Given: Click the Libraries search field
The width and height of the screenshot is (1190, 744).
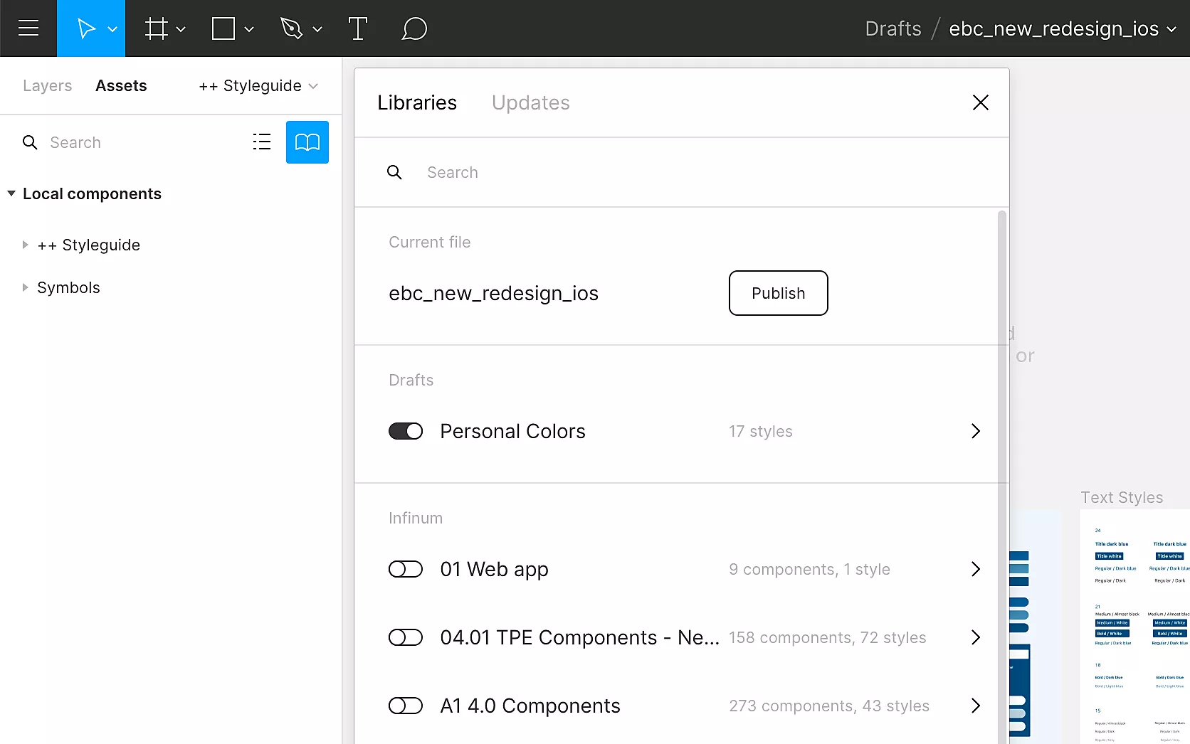Looking at the screenshot, I should click(641, 172).
